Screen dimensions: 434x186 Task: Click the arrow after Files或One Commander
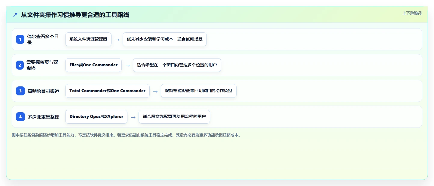[x=127, y=65]
